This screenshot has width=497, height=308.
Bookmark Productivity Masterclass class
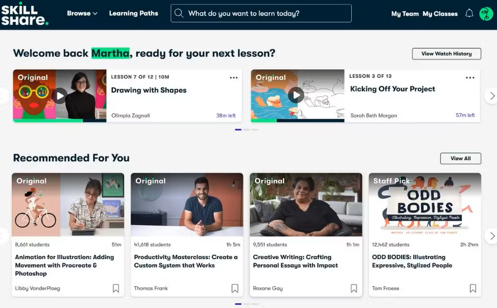(x=235, y=288)
